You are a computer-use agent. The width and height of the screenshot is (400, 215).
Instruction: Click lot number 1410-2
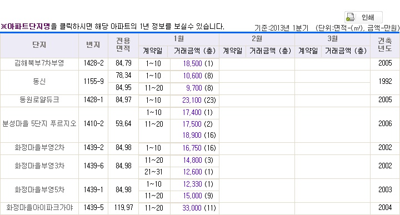[x=94, y=124]
